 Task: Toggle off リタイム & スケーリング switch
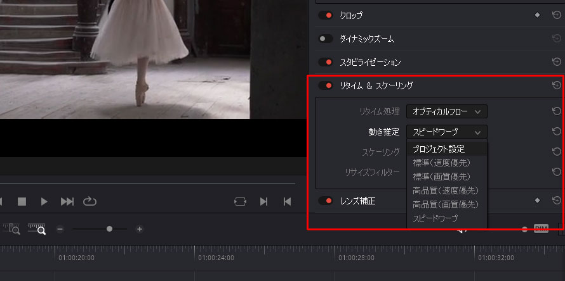326,85
